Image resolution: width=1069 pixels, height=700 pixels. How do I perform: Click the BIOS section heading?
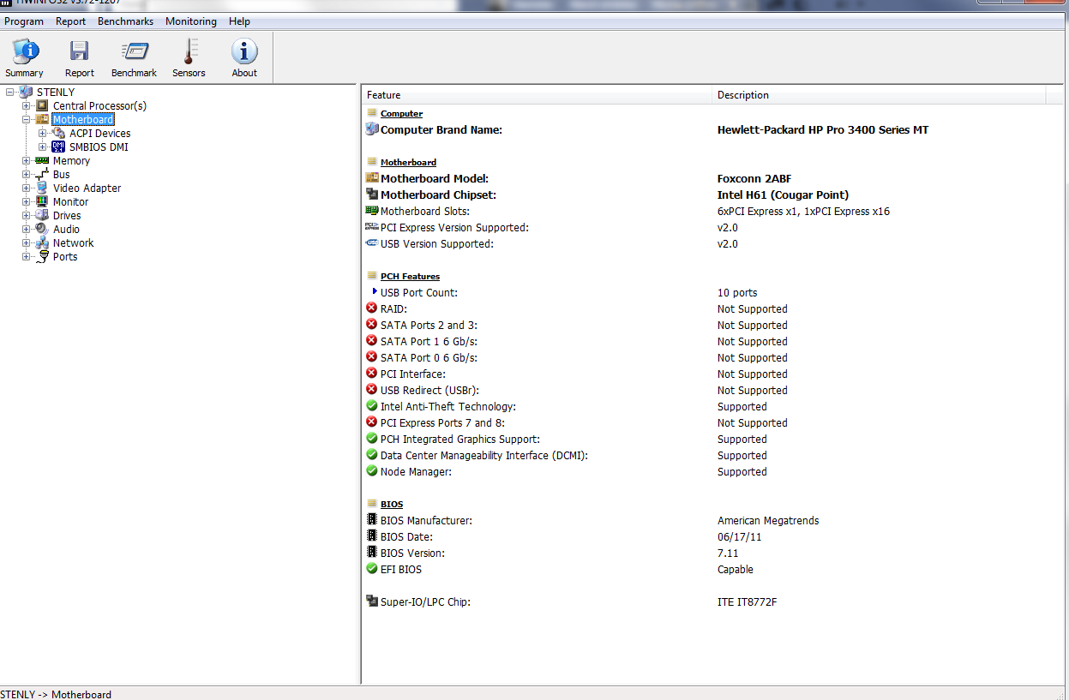coord(392,505)
